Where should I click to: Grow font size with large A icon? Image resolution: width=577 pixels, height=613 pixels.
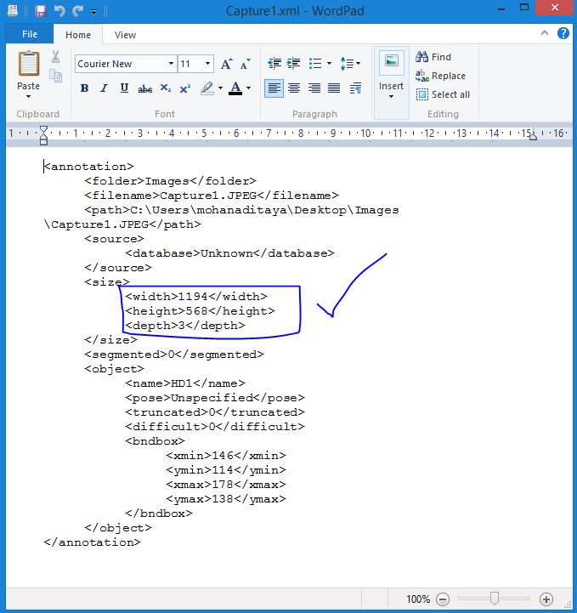click(226, 64)
